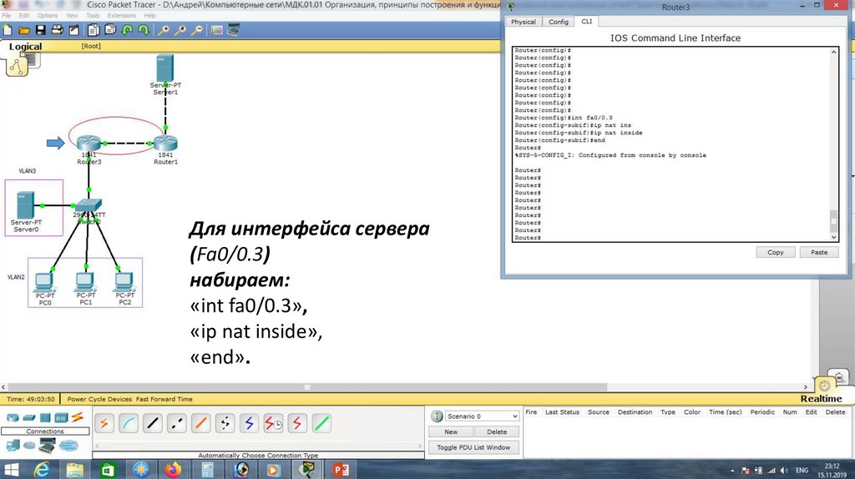Screen dimensions: 855x479
Task: Click the New file toolbar icon
Action: pos(8,30)
